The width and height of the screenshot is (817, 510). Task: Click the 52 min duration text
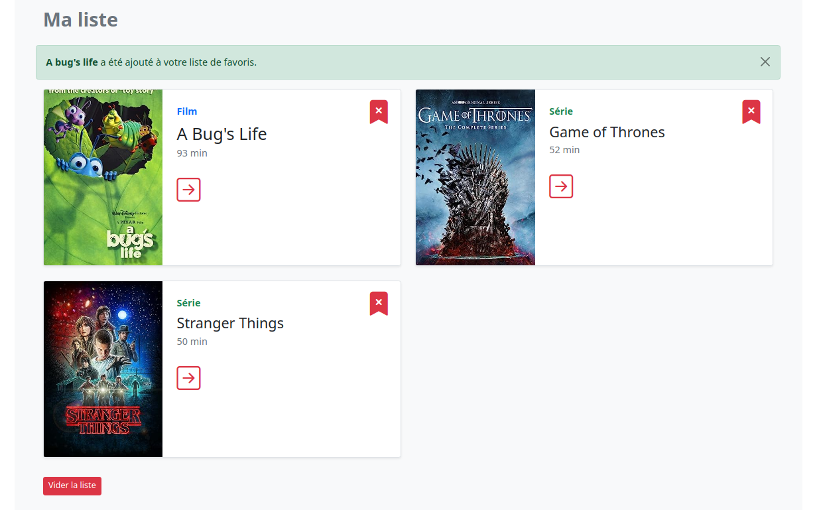click(565, 150)
